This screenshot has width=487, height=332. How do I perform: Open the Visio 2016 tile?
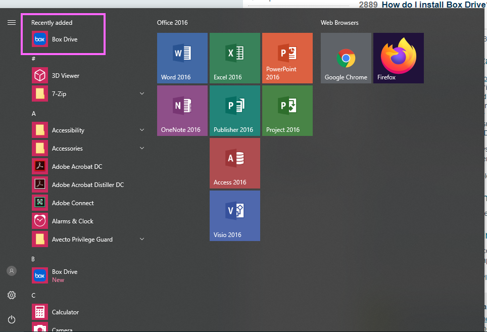(x=235, y=216)
